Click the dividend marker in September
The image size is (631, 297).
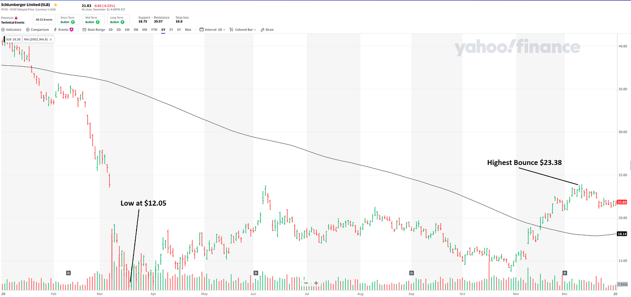pos(411,273)
